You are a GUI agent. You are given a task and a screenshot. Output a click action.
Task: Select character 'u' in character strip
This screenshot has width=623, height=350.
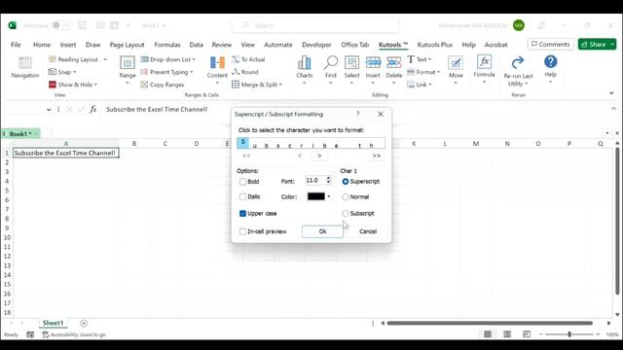click(255, 145)
